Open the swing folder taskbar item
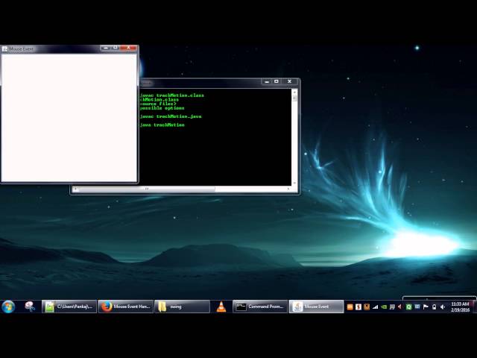Screen dimensions: 477x358 [182, 307]
